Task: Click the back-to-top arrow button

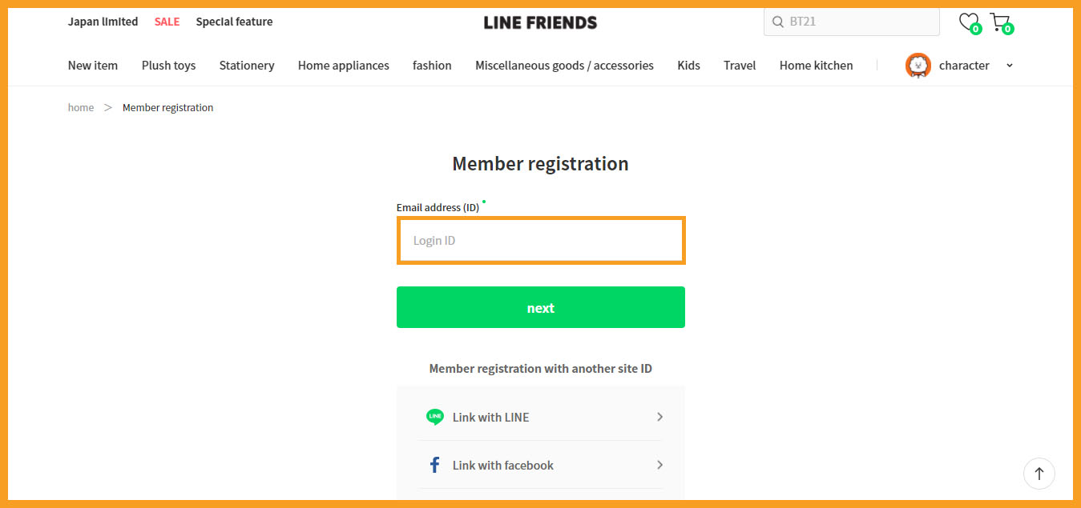Action: pos(1039,473)
